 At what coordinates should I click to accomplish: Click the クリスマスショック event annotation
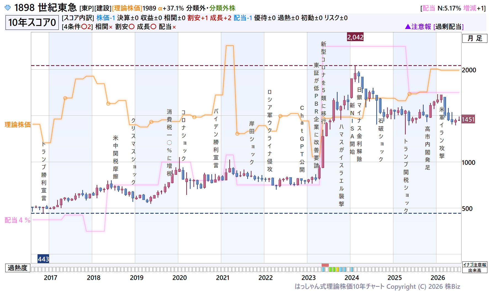(x=134, y=151)
